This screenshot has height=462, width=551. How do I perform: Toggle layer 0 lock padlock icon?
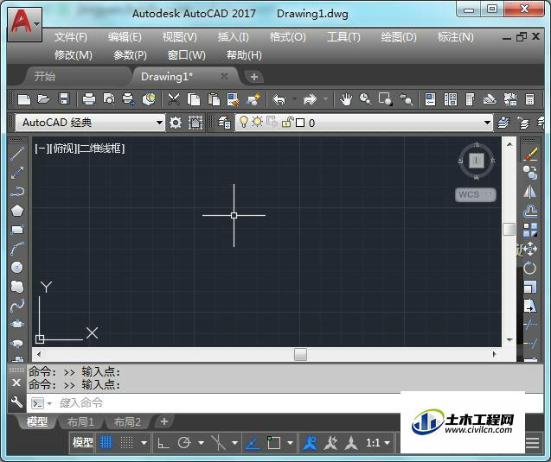[x=287, y=122]
